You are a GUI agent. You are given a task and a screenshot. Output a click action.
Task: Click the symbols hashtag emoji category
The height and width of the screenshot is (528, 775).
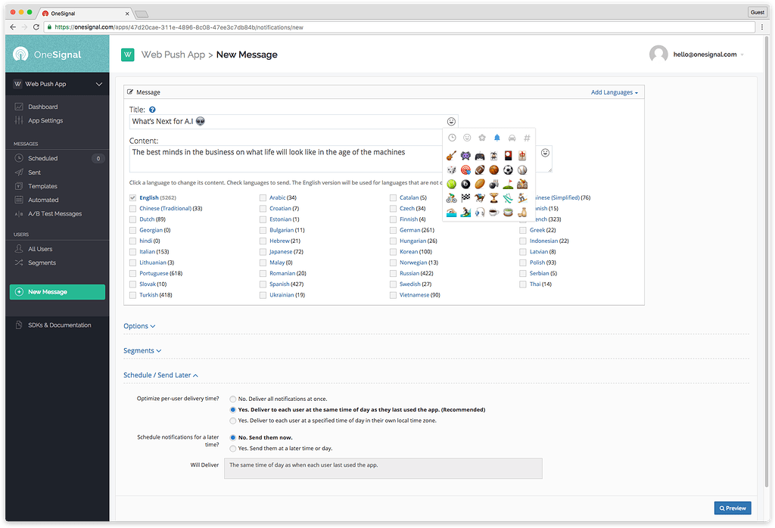coord(527,138)
